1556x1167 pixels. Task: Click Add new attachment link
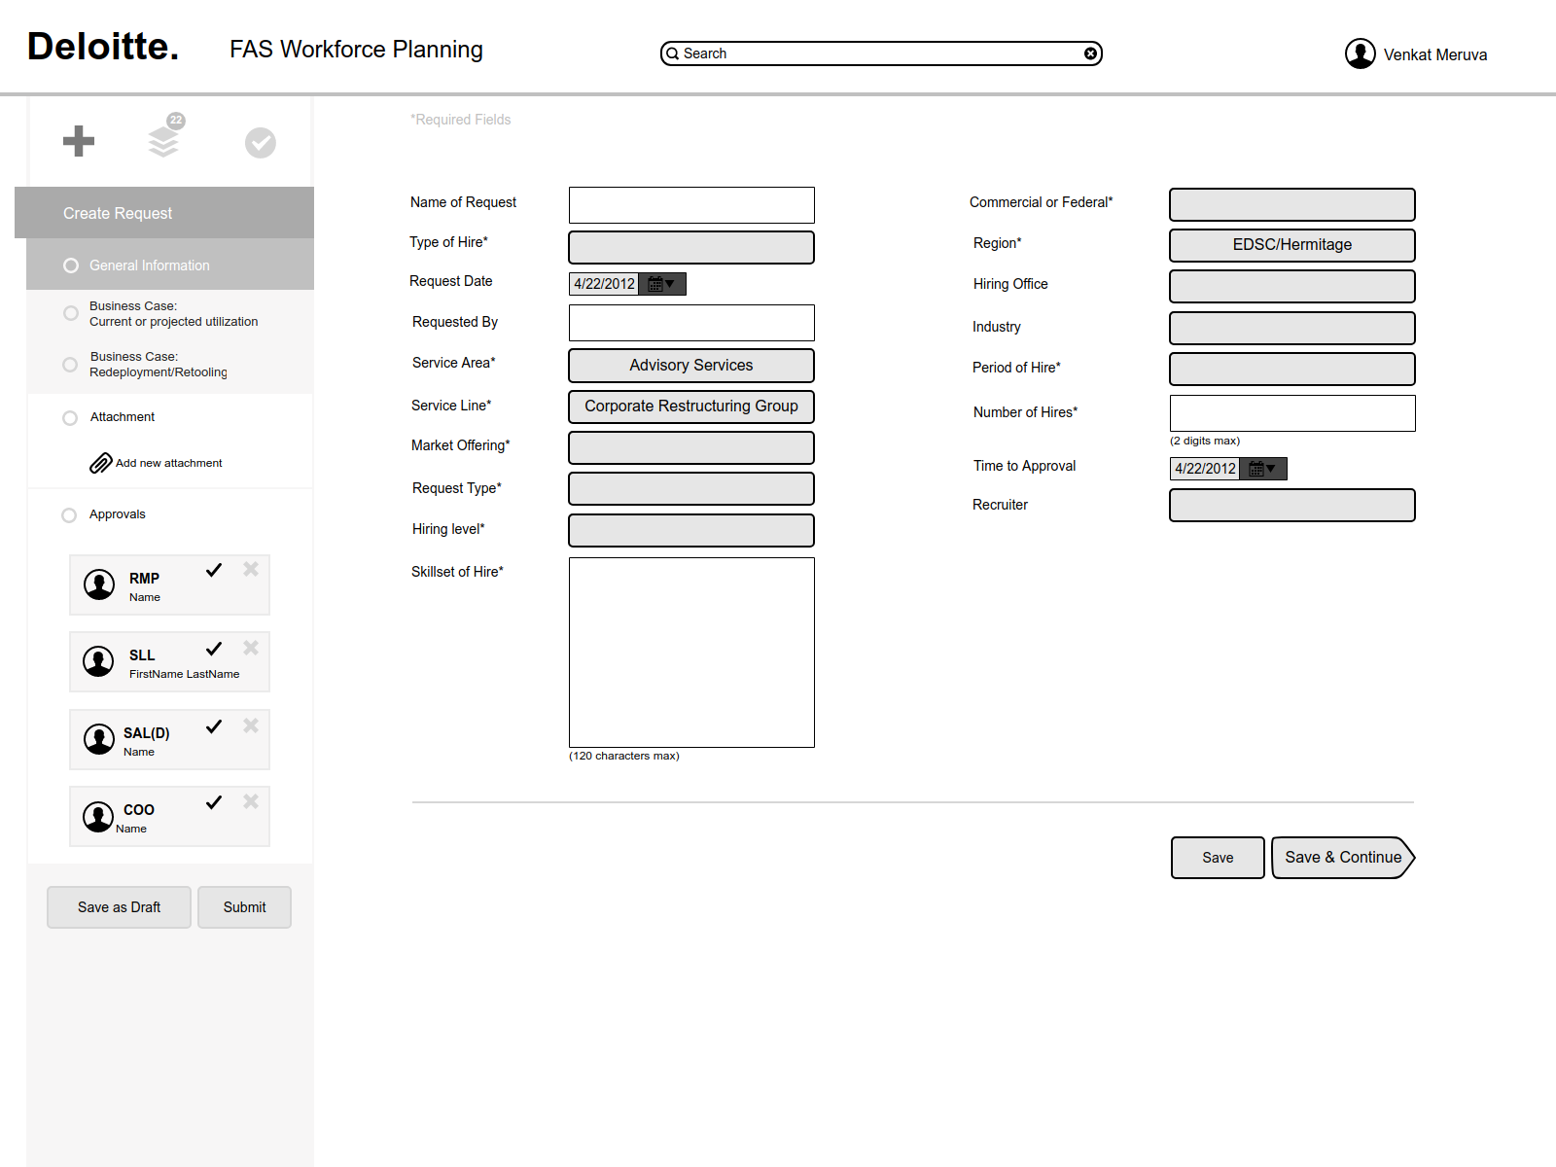pyautogui.click(x=169, y=463)
